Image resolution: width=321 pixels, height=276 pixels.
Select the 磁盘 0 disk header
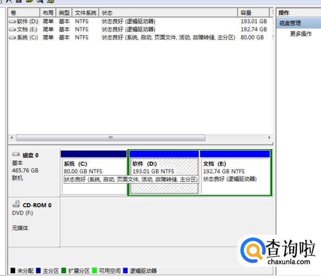click(34, 172)
